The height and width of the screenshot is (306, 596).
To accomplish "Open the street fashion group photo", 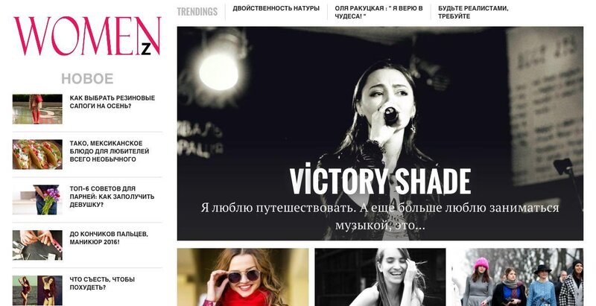I will pos(517,277).
